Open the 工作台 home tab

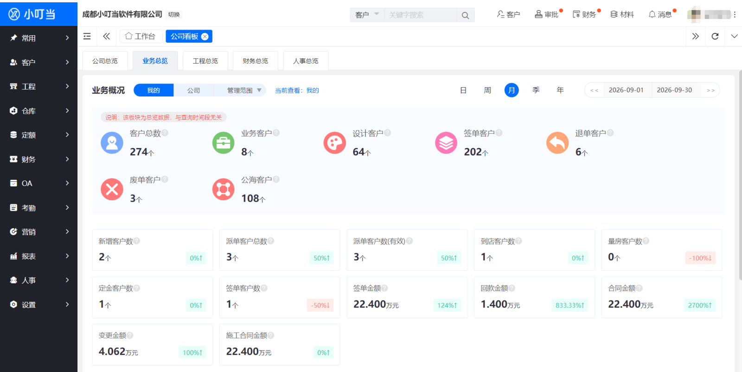click(141, 36)
